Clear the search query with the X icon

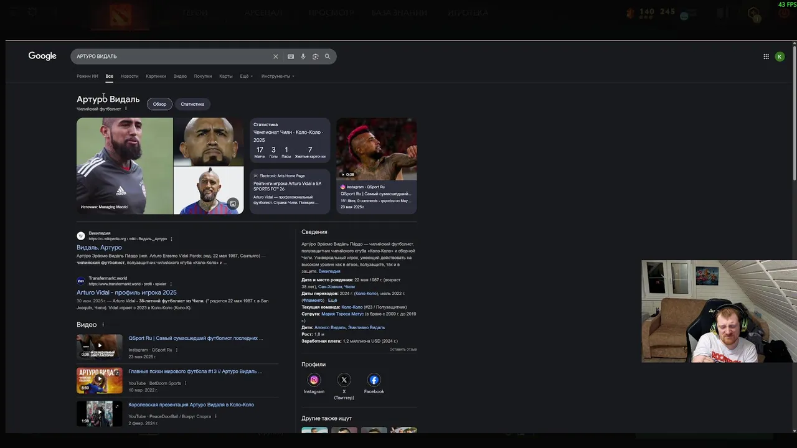coord(276,57)
